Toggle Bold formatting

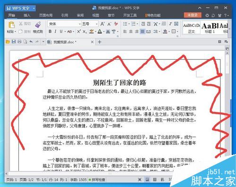50,32
